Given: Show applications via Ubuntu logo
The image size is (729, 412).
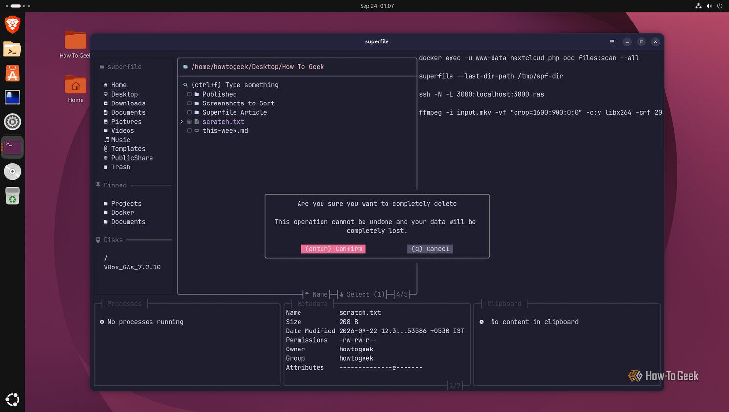Looking at the screenshot, I should [12, 400].
